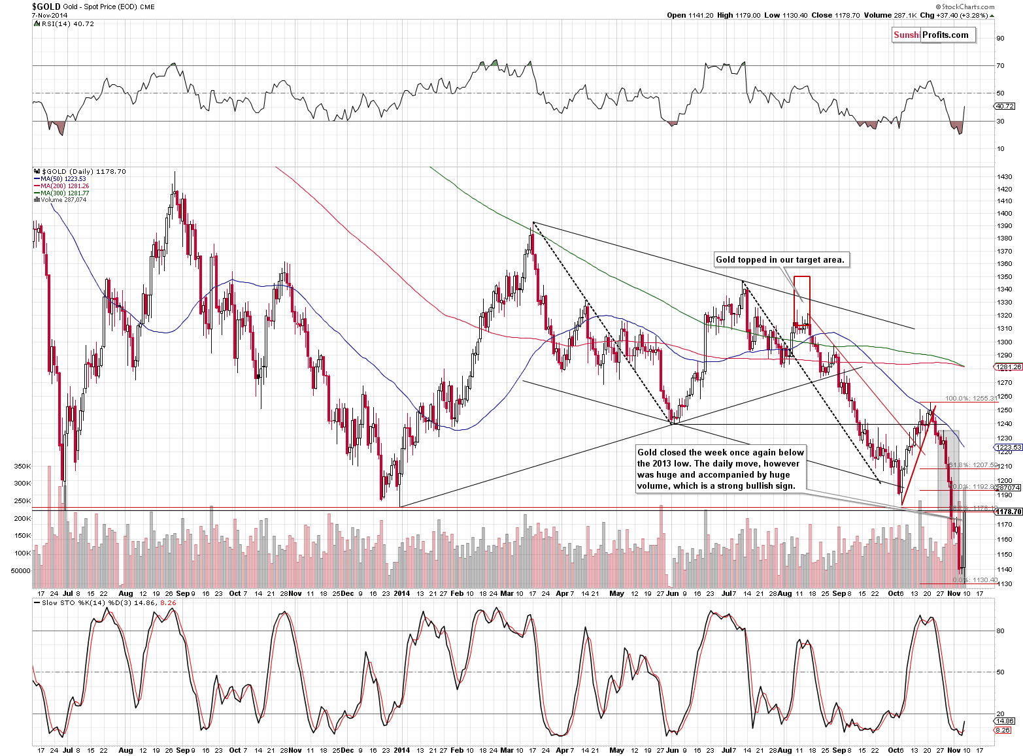Click the Open 1141.20 value
This screenshot has width=1023, height=756.
click(690, 15)
